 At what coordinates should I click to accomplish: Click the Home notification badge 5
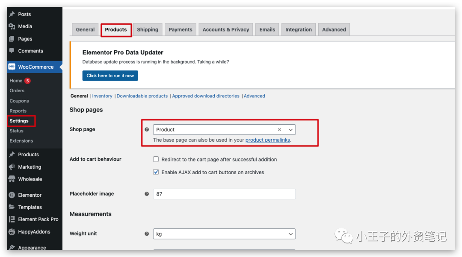coord(27,81)
